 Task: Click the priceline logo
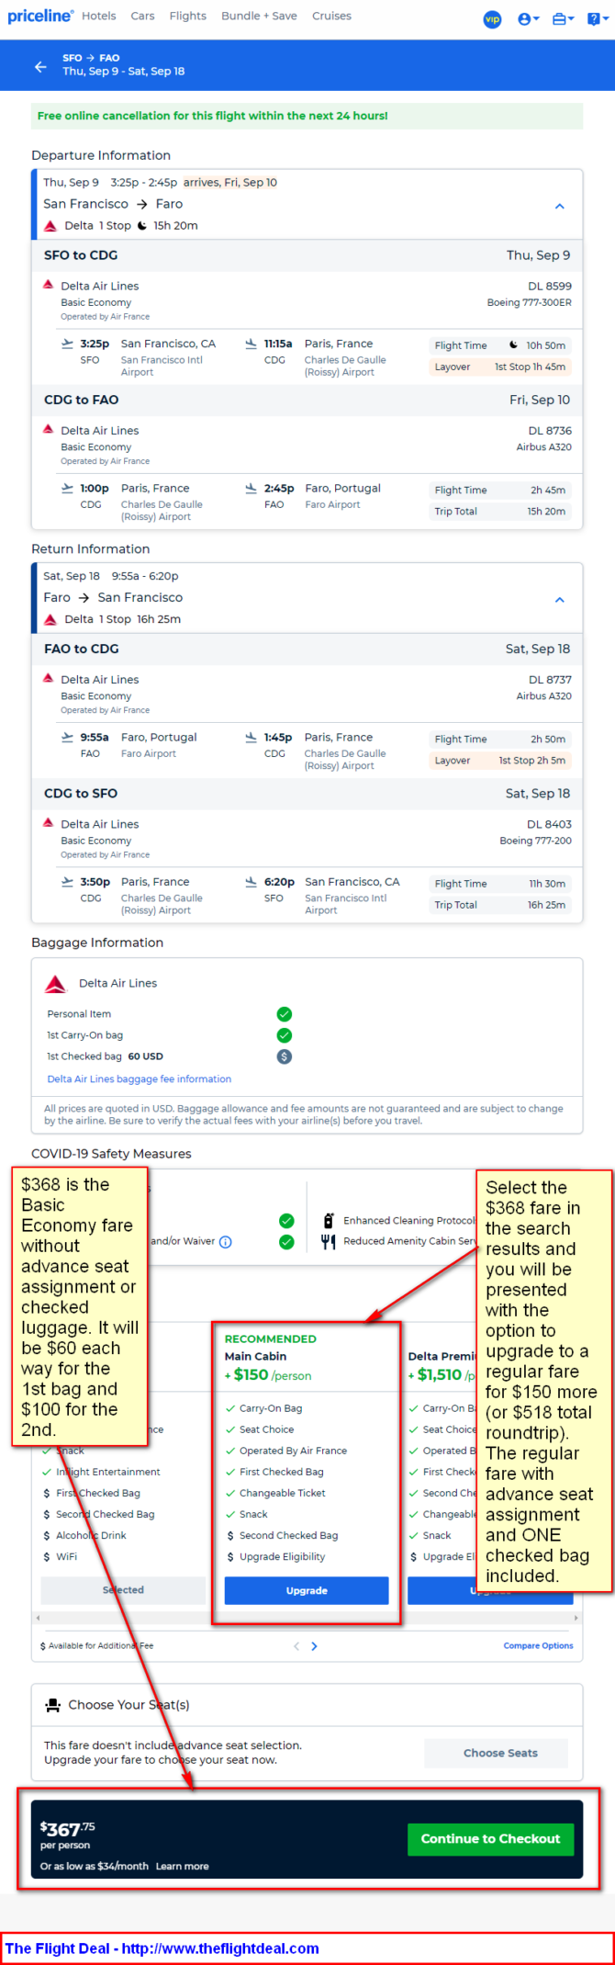39,16
